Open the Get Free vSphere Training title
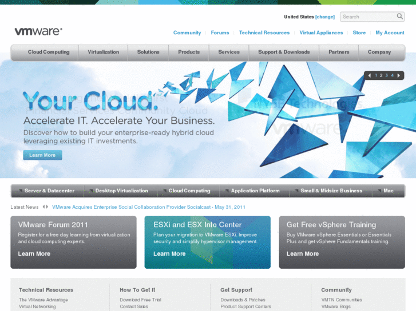 tap(331, 225)
